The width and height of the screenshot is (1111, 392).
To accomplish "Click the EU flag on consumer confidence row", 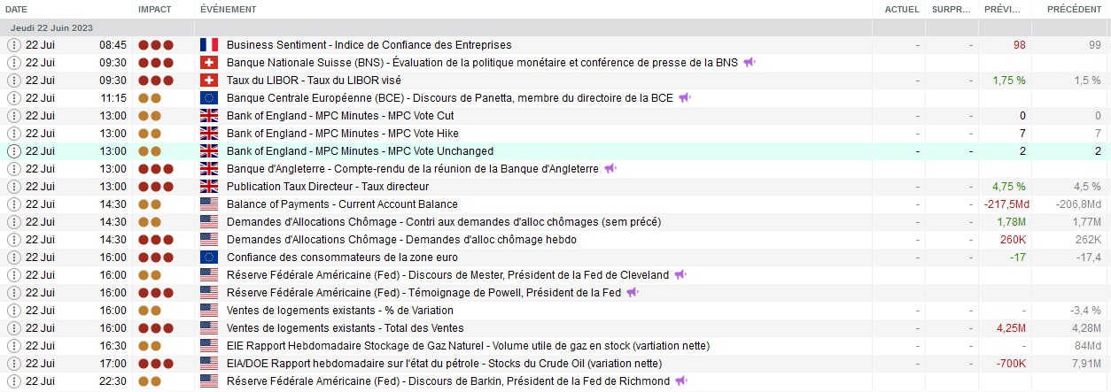I will tap(209, 257).
